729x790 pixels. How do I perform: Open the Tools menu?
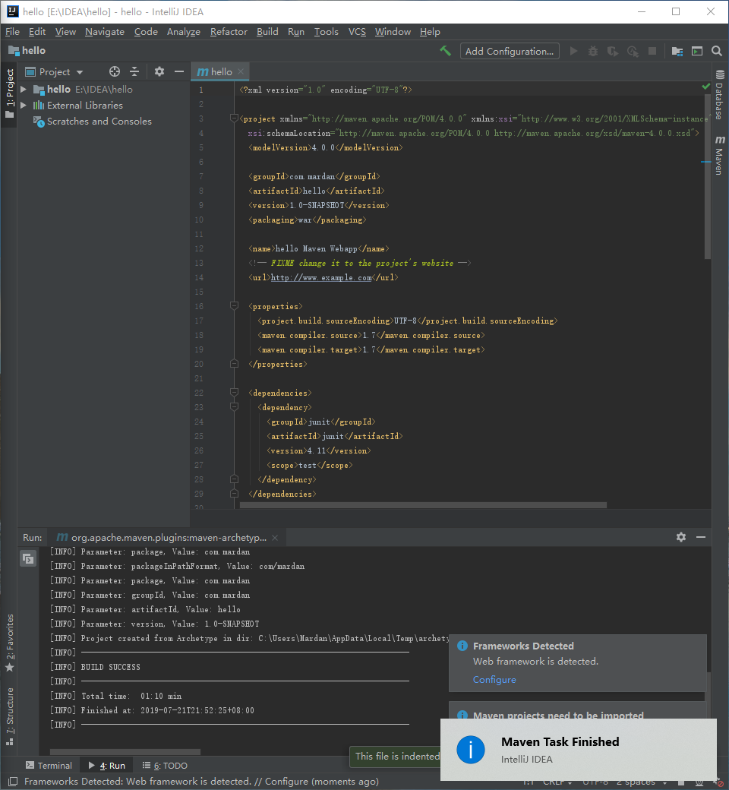pos(327,32)
